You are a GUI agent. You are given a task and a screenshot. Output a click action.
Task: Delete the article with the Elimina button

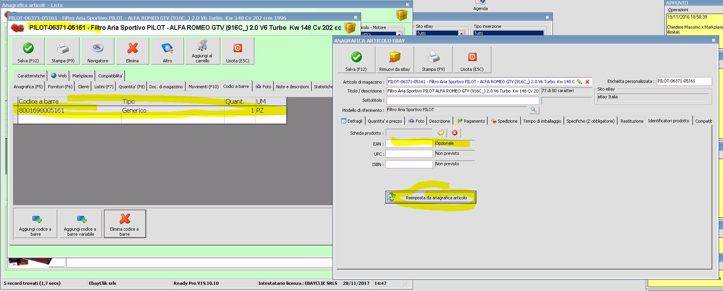[x=132, y=51]
